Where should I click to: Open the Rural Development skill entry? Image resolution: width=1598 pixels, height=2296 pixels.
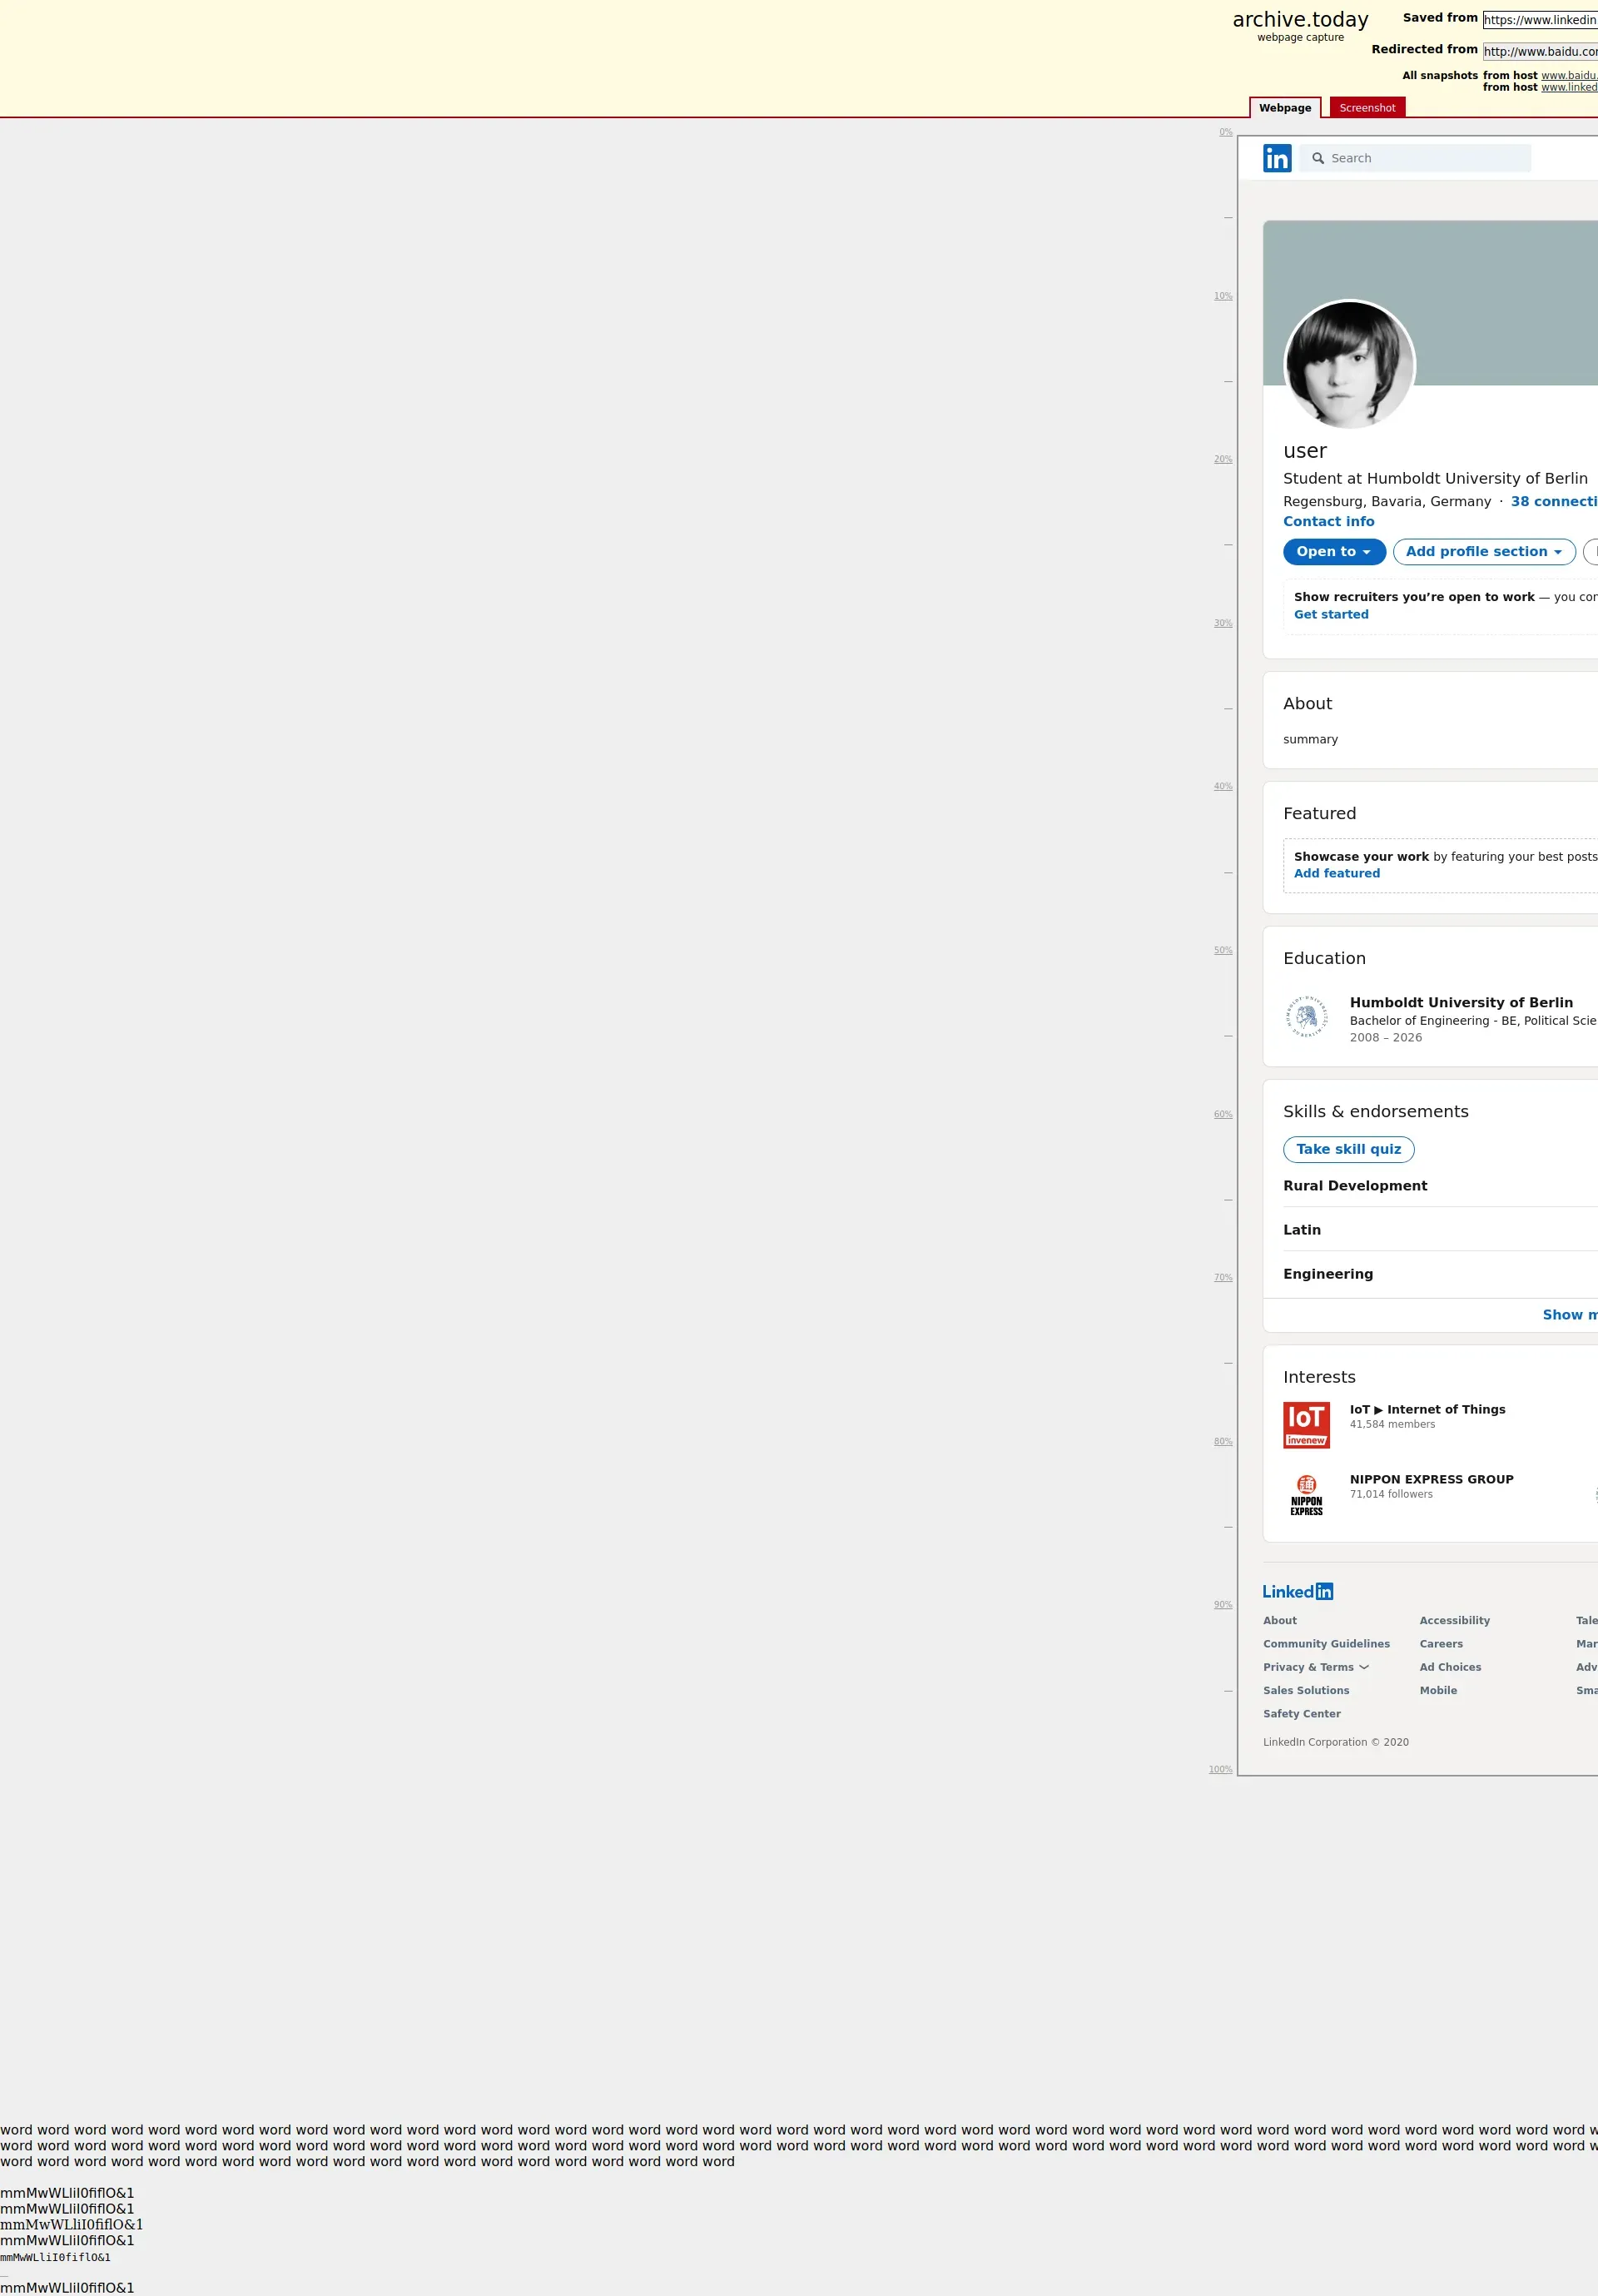(1354, 1185)
